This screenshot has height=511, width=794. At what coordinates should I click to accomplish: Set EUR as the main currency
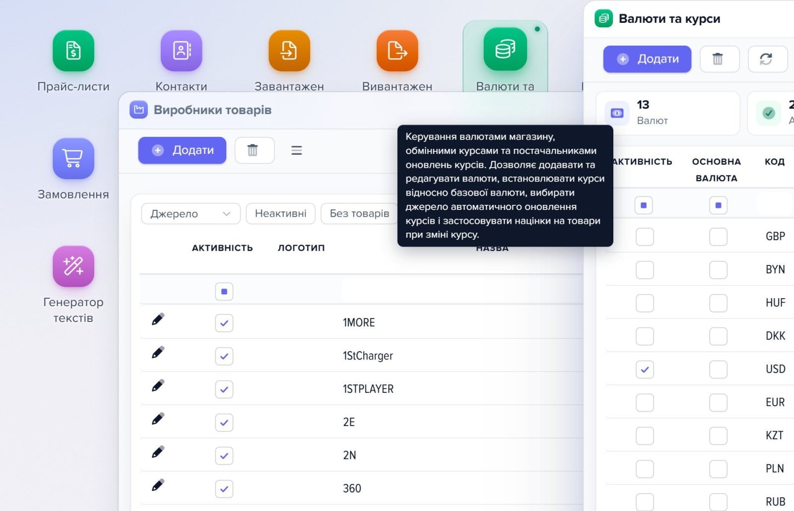(718, 403)
